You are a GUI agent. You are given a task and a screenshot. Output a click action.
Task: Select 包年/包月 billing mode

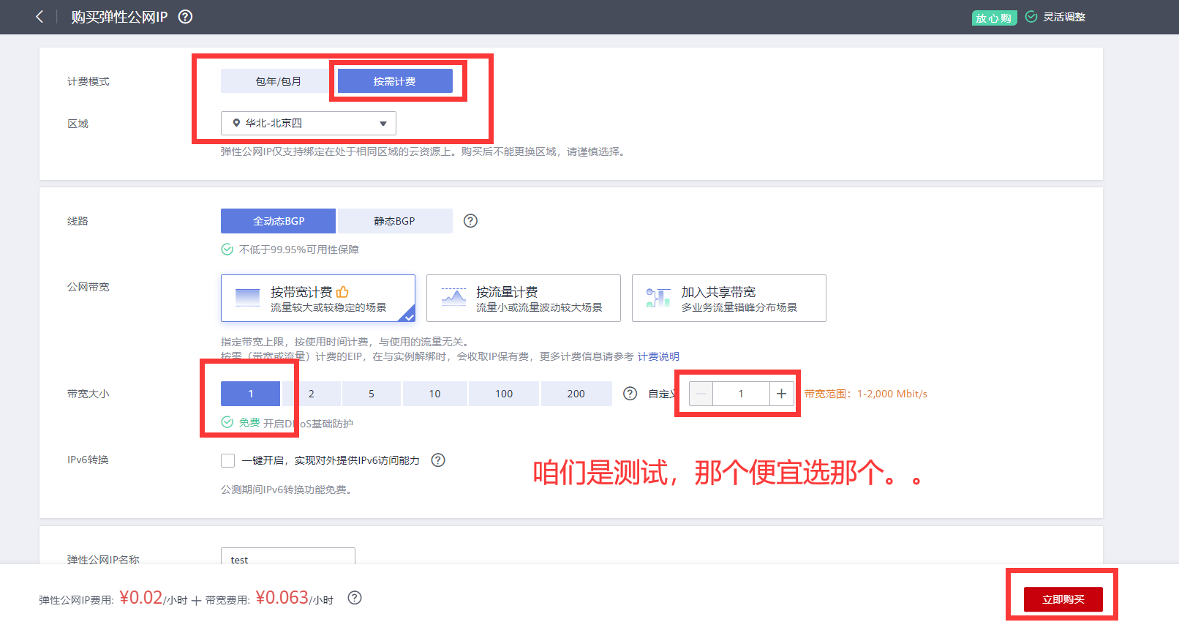[278, 81]
